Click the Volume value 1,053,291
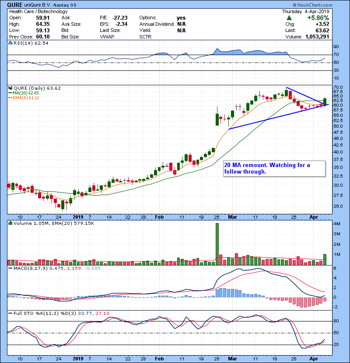Image resolution: width=350 pixels, height=363 pixels. [x=317, y=37]
